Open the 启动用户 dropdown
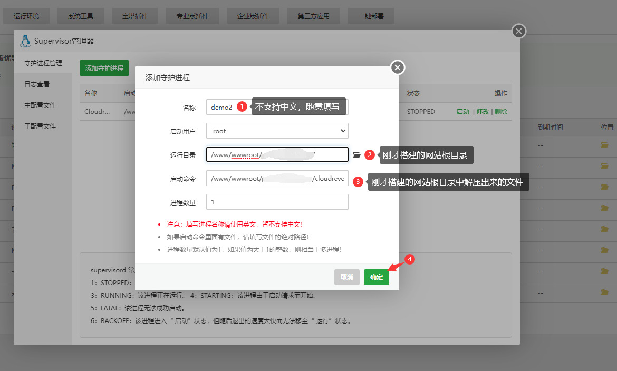The height and width of the screenshot is (371, 617). tap(277, 130)
